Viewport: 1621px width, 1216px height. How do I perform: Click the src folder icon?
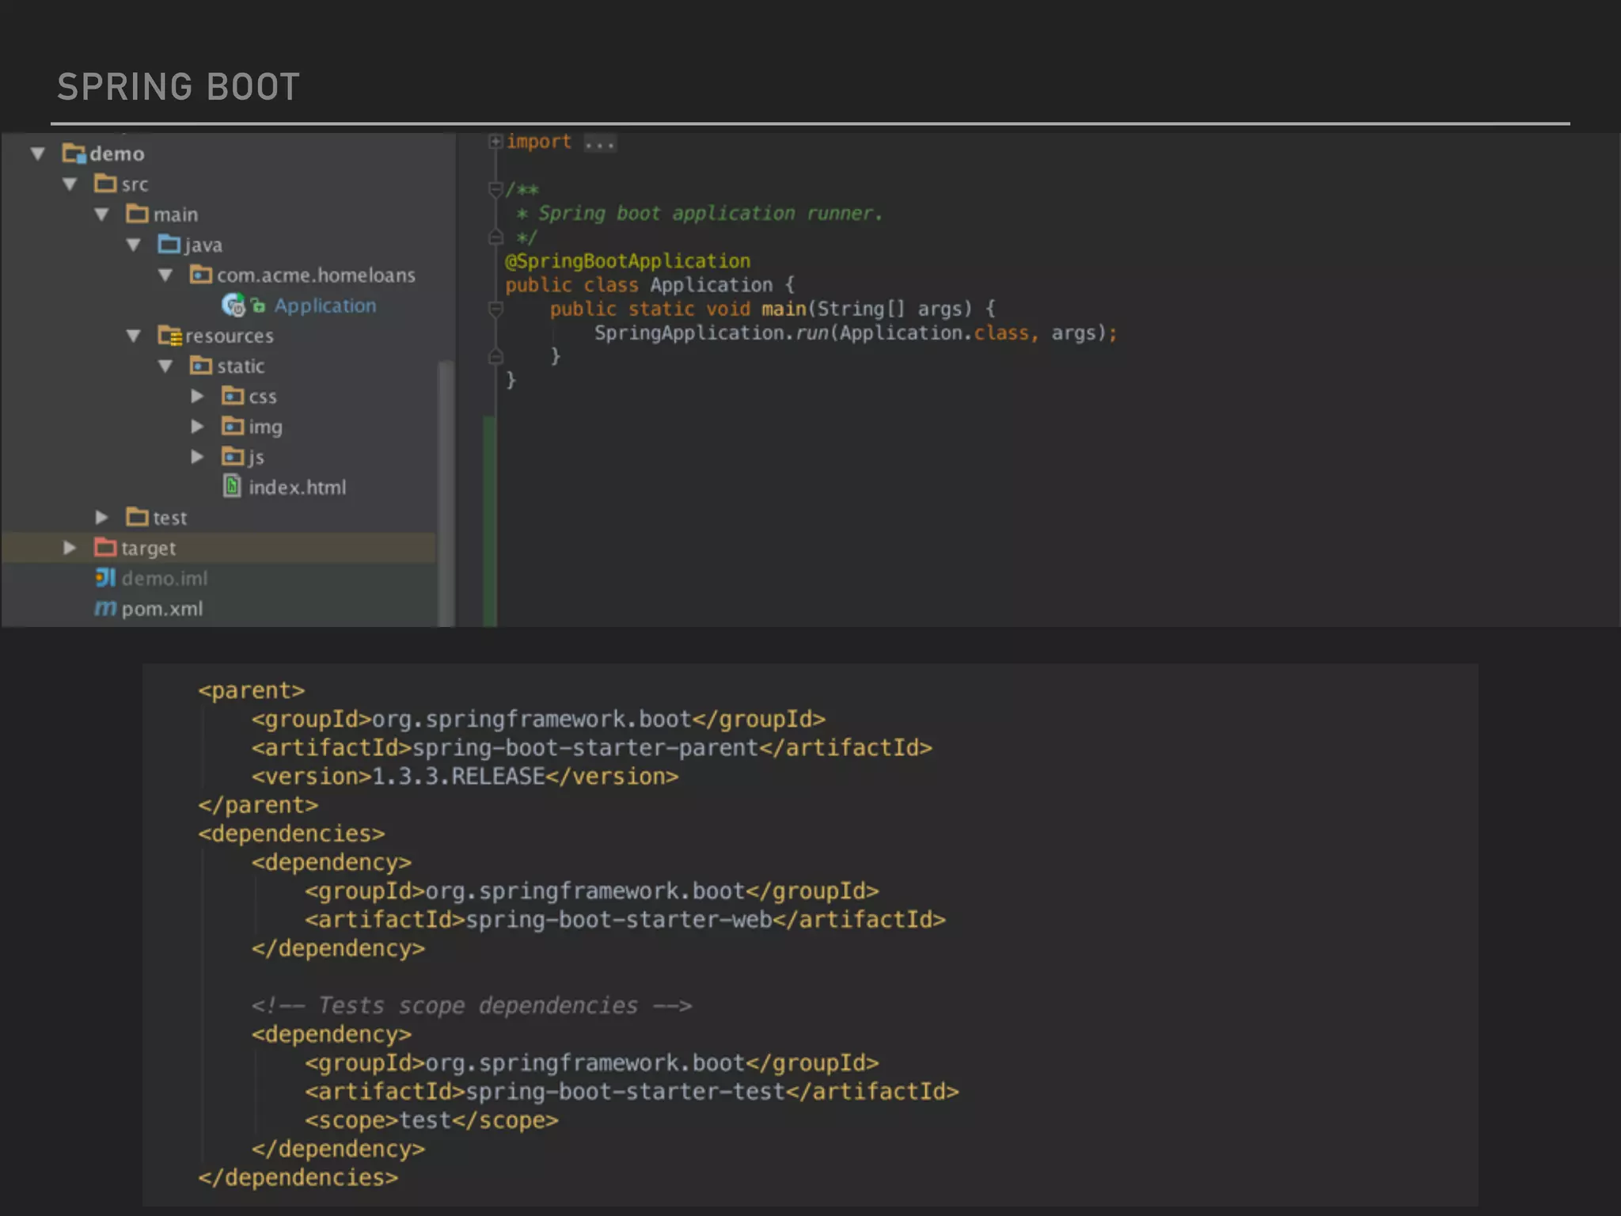point(105,183)
